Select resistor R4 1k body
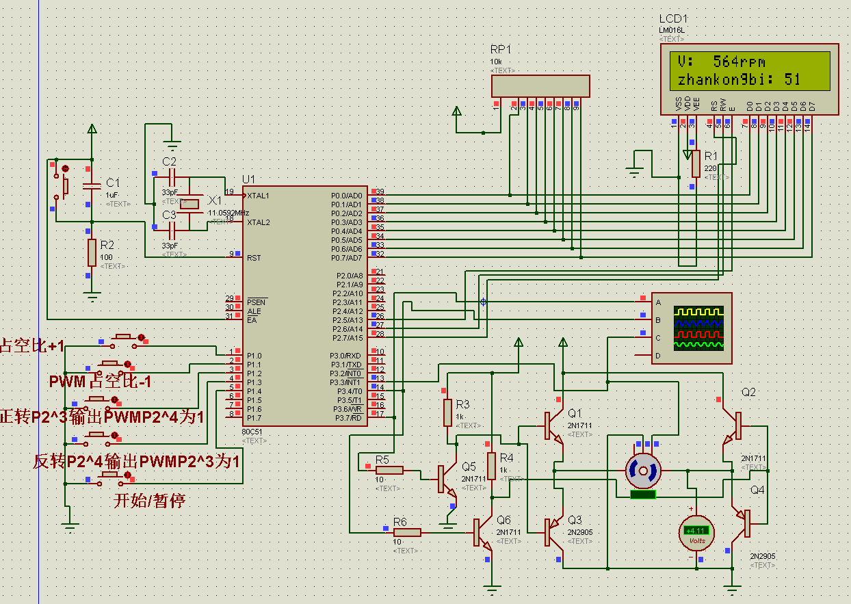 pos(491,465)
